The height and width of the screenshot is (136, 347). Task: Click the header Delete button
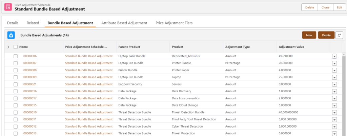pyautogui.click(x=310, y=7)
